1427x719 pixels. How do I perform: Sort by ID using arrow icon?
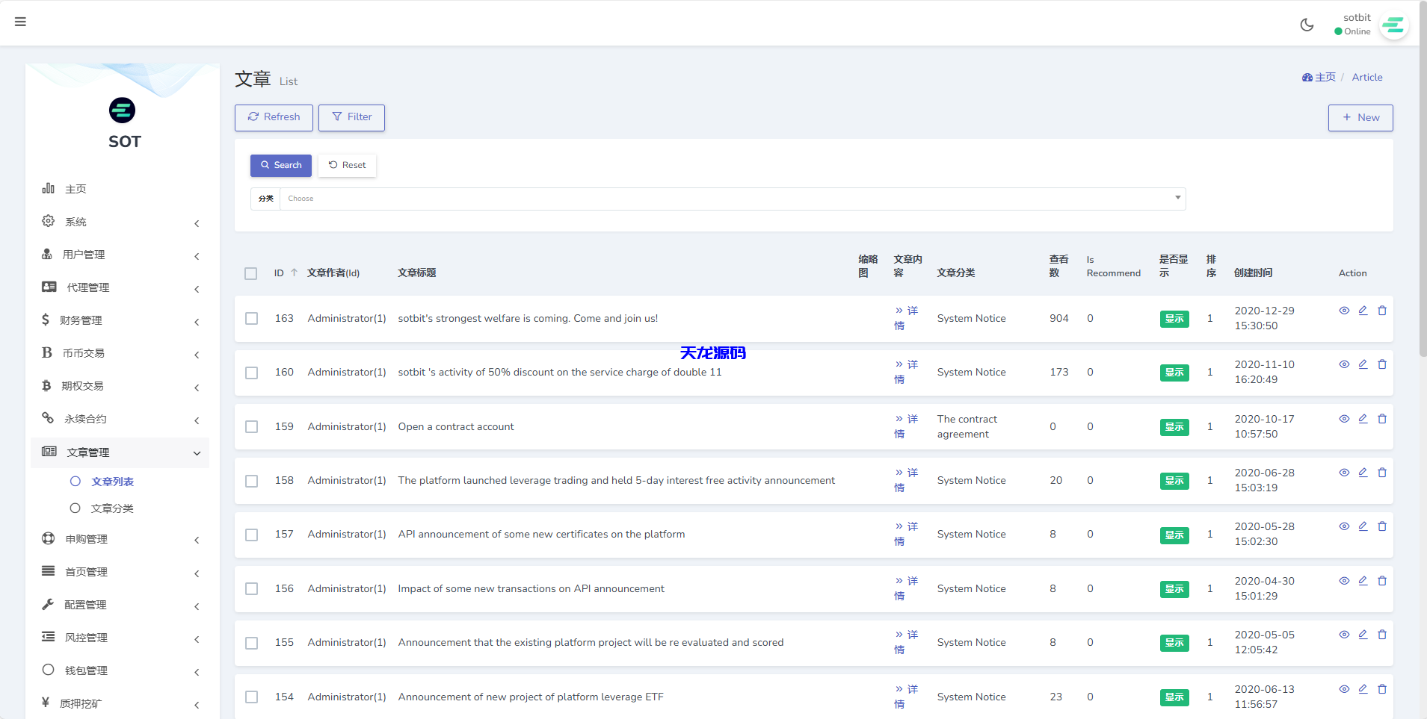pyautogui.click(x=294, y=273)
